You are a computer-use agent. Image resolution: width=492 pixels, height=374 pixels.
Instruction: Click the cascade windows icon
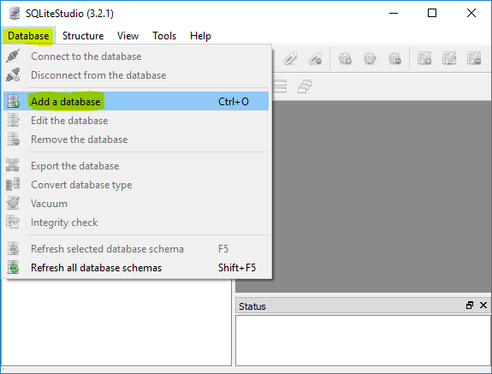[x=305, y=86]
